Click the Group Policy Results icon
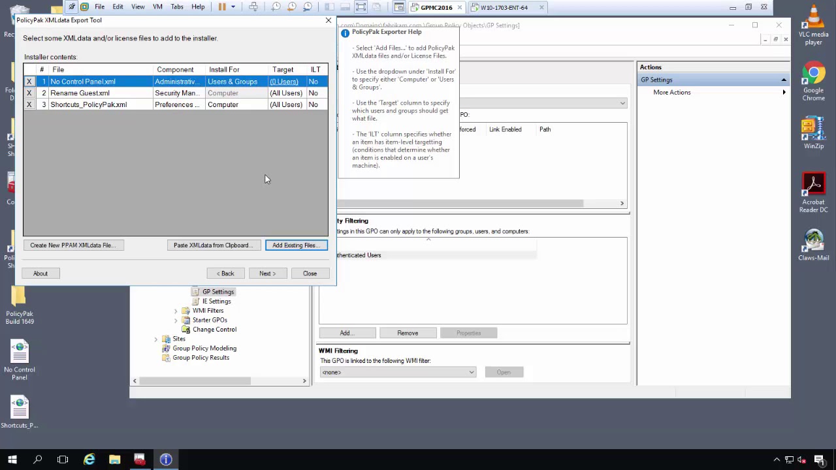Screen dimensions: 836x470 coord(166,358)
